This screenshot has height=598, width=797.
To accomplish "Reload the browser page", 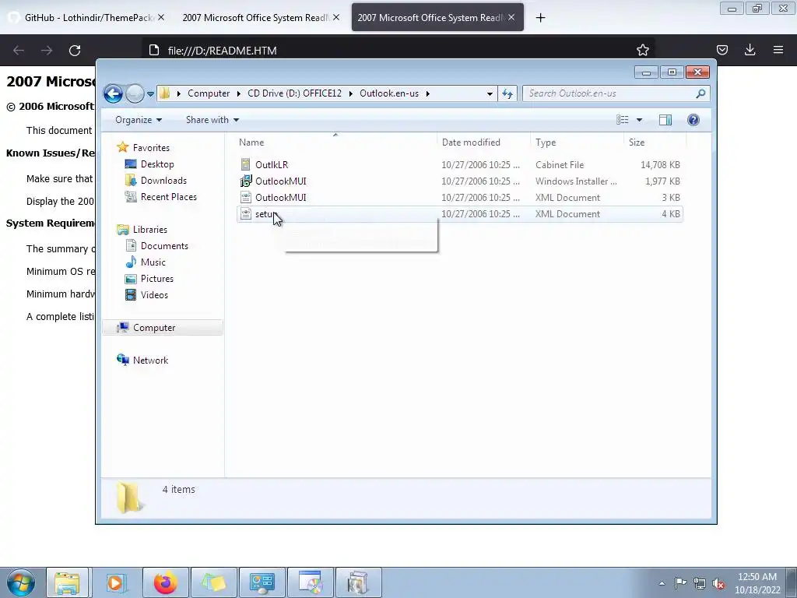I will (x=75, y=51).
